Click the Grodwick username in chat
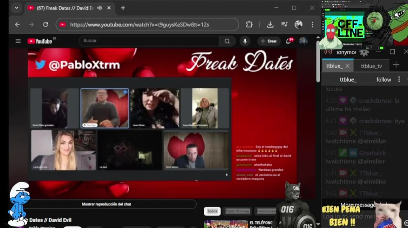The height and width of the screenshot is (228, 408). (x=373, y=153)
